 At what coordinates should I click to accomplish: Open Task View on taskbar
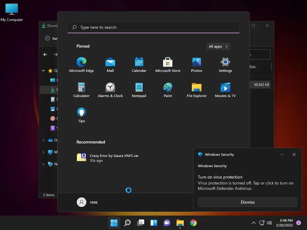(x=141, y=223)
